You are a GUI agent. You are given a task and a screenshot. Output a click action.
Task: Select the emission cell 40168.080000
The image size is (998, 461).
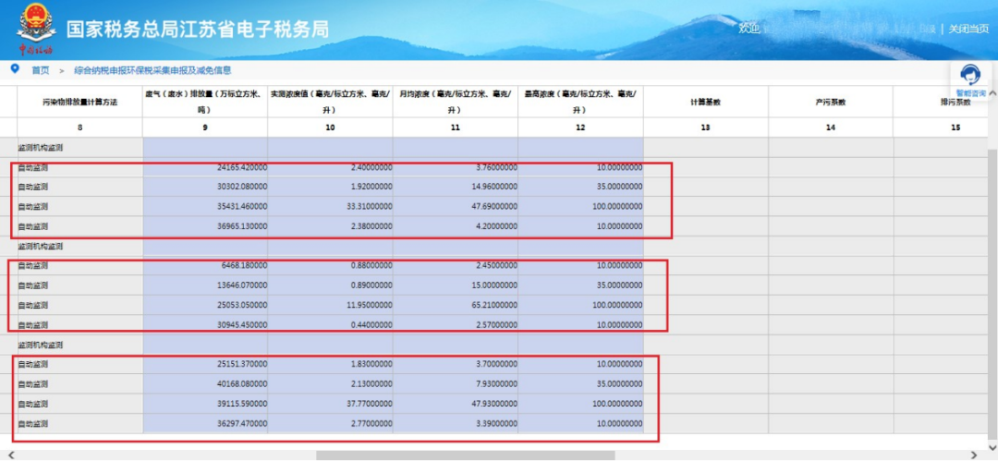pos(205,383)
